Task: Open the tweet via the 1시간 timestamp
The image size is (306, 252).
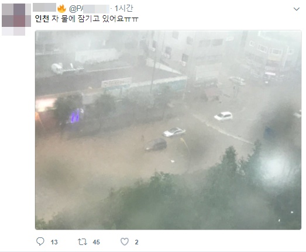Action: (x=123, y=8)
